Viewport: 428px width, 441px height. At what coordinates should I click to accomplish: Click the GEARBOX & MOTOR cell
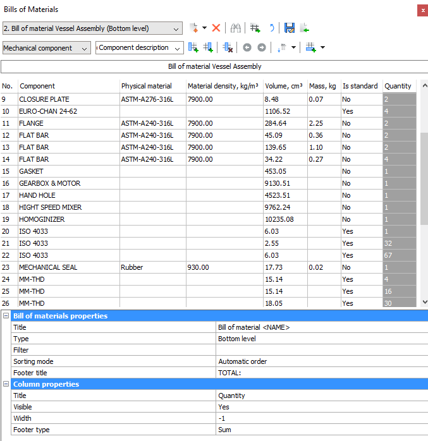pos(69,183)
